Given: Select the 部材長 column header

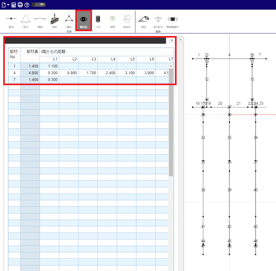Looking at the screenshot, I should coord(30,55).
